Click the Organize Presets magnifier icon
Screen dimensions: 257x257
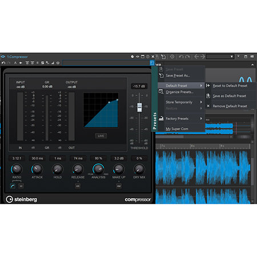click(161, 92)
